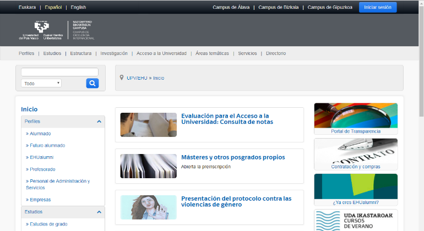Click the book pages thumbnail
Image resolution: width=424 pixels, height=231 pixels.
click(x=149, y=166)
